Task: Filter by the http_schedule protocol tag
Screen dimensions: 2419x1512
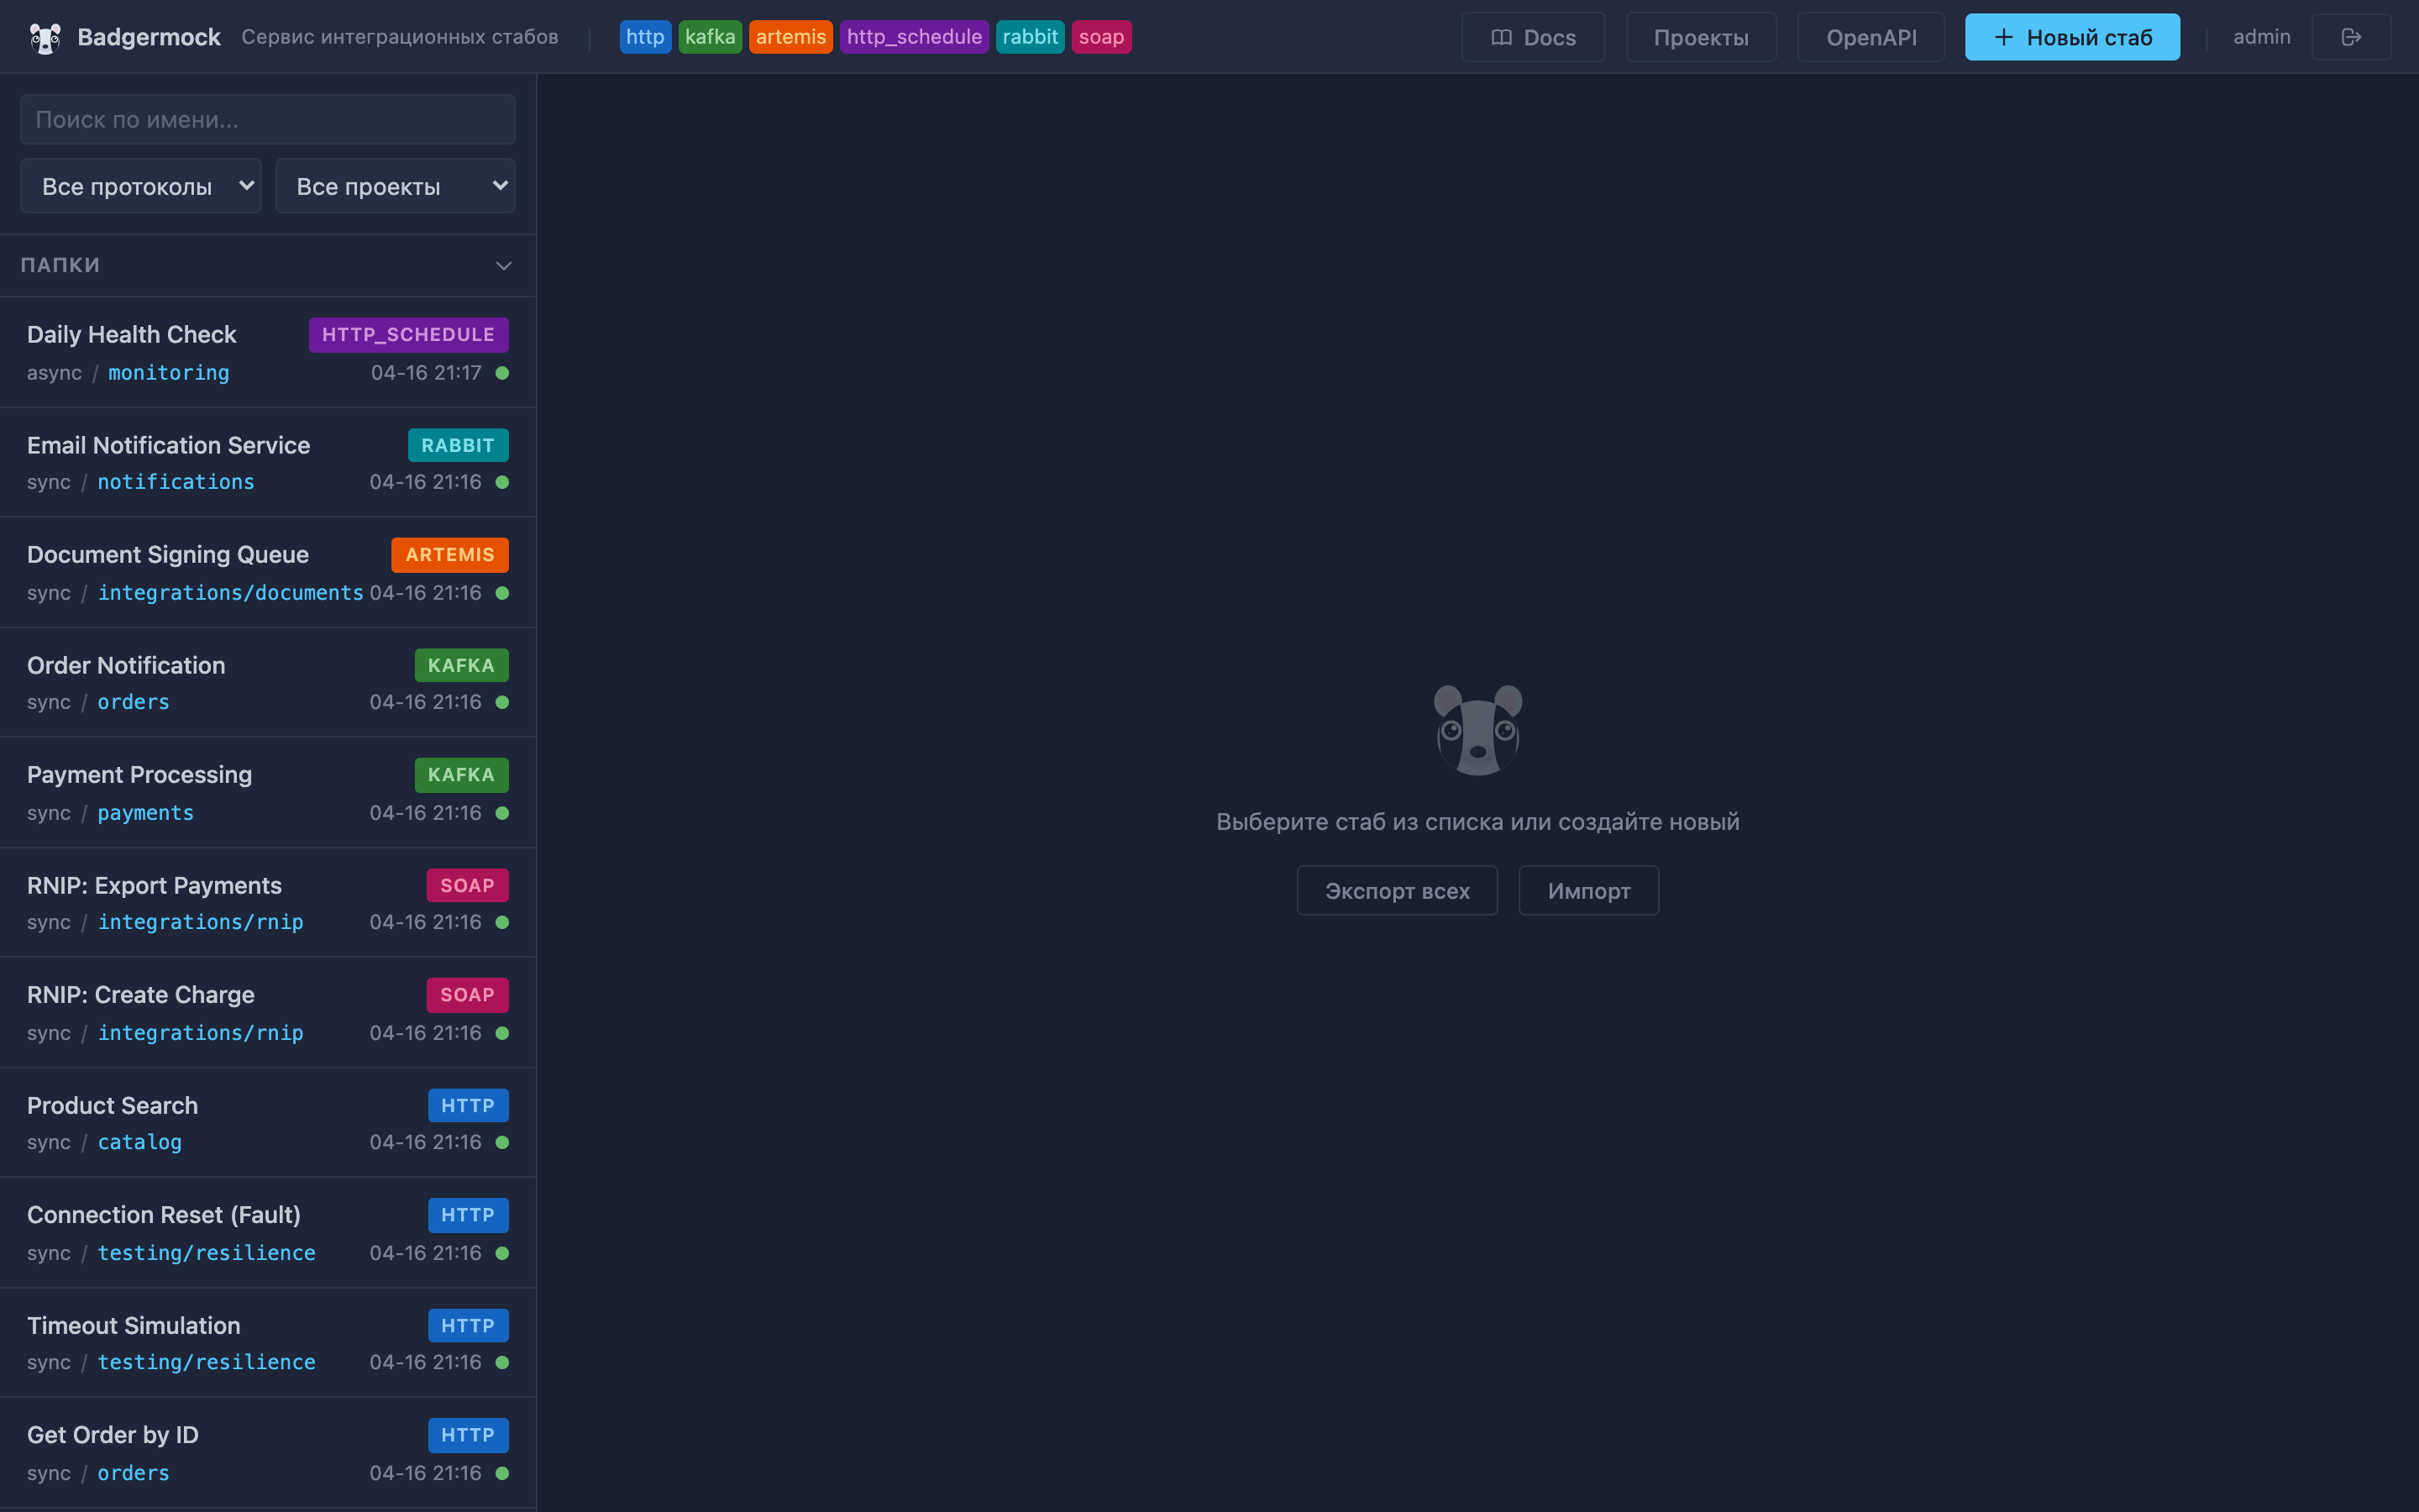Action: click(914, 37)
